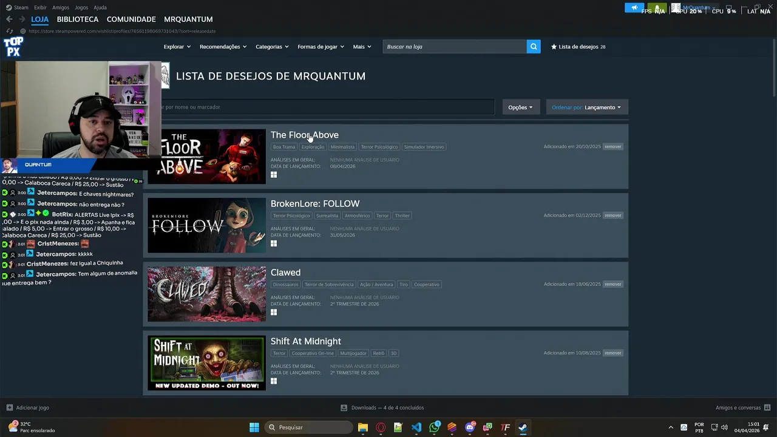Open File Explorer from taskbar

click(363, 427)
